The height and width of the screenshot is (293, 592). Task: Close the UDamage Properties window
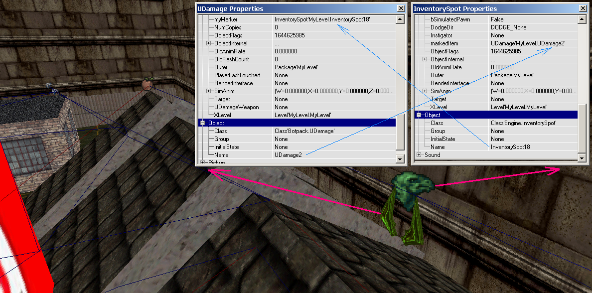click(401, 8)
